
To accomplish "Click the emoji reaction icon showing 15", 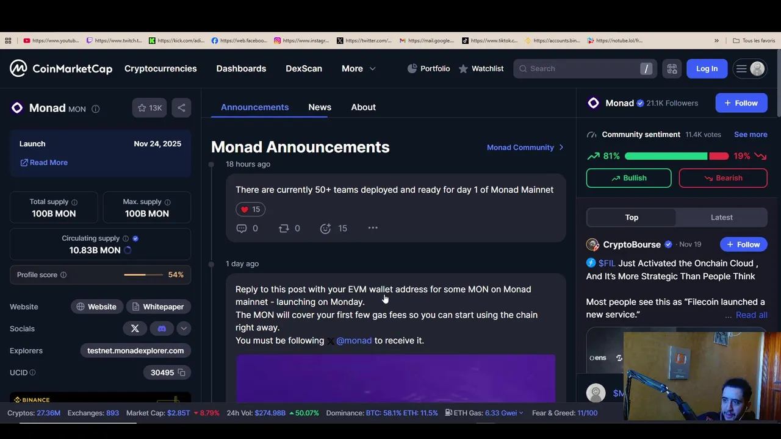I will [325, 228].
